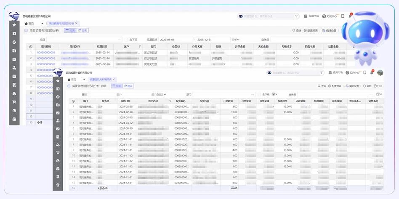The height and width of the screenshot is (199, 399).
Task: Open the 自定义 date range dropdown
Action: point(161,95)
